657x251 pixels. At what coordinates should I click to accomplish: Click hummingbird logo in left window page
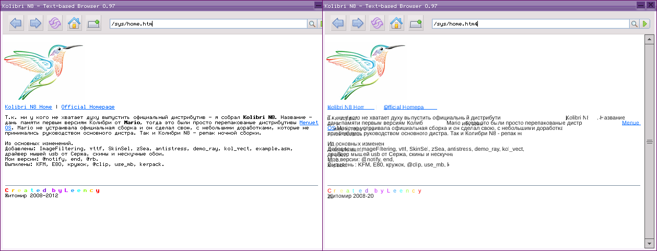[44, 70]
